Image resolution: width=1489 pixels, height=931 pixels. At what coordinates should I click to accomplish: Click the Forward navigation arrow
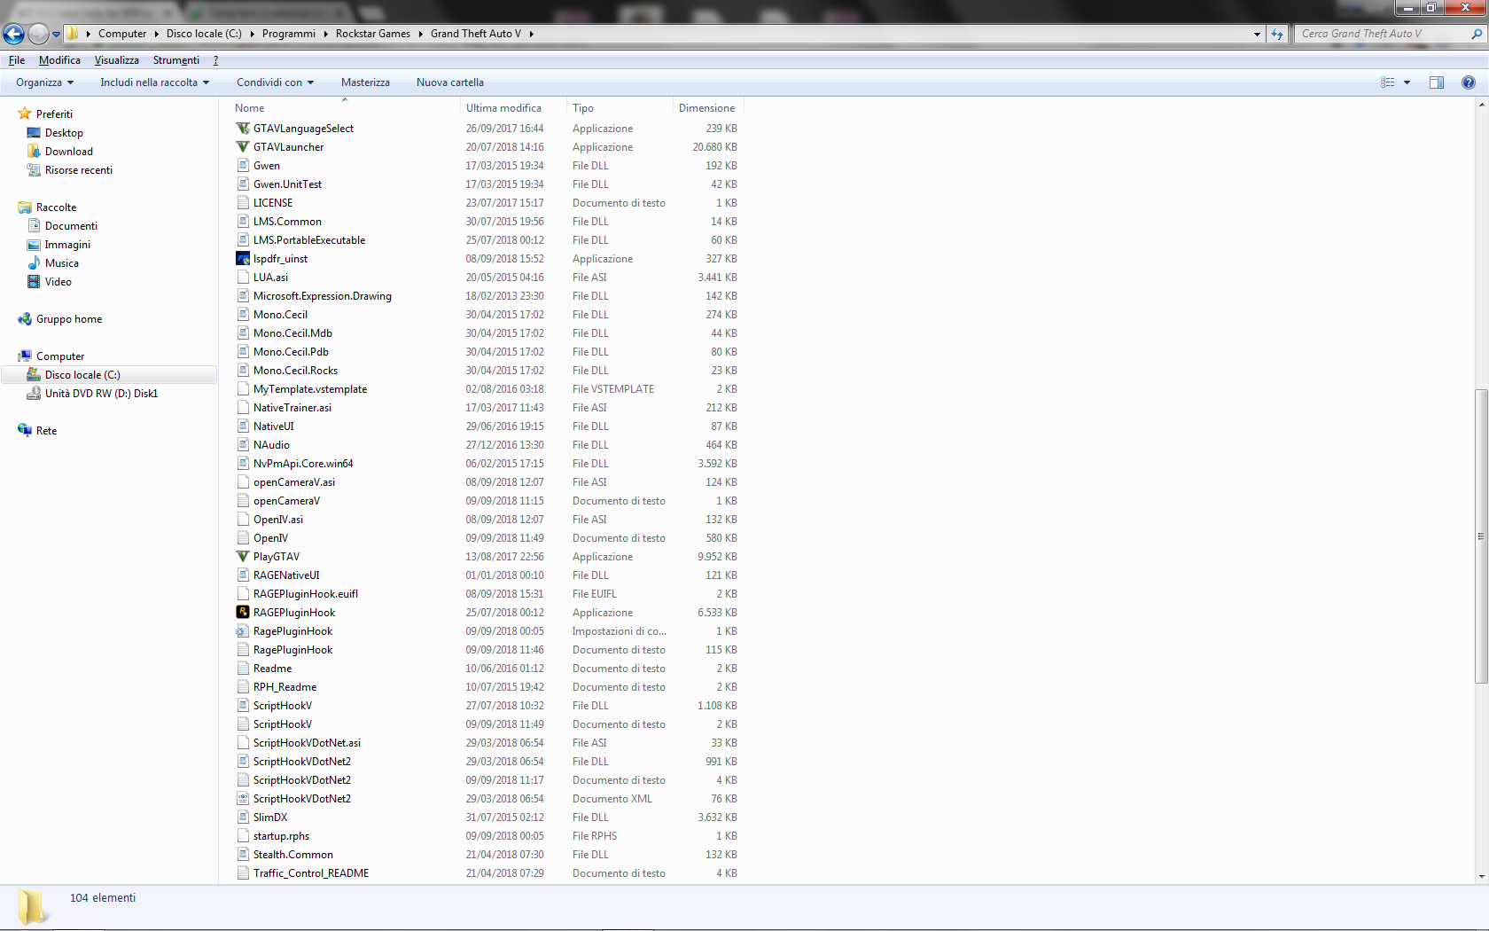(x=37, y=34)
